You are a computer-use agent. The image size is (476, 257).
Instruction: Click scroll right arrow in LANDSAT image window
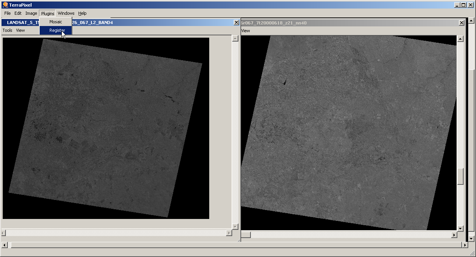click(x=229, y=233)
